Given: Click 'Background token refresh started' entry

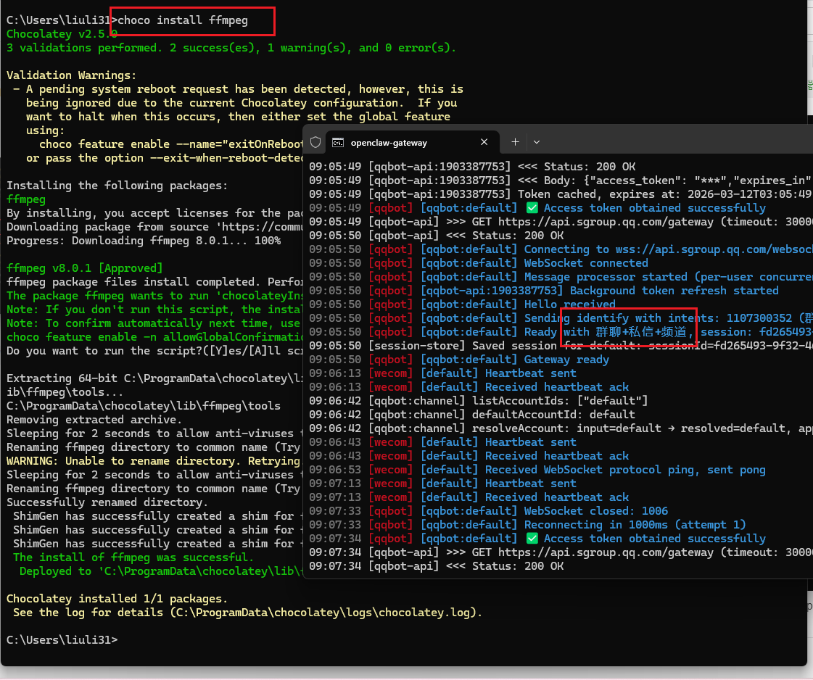Looking at the screenshot, I should tap(674, 291).
